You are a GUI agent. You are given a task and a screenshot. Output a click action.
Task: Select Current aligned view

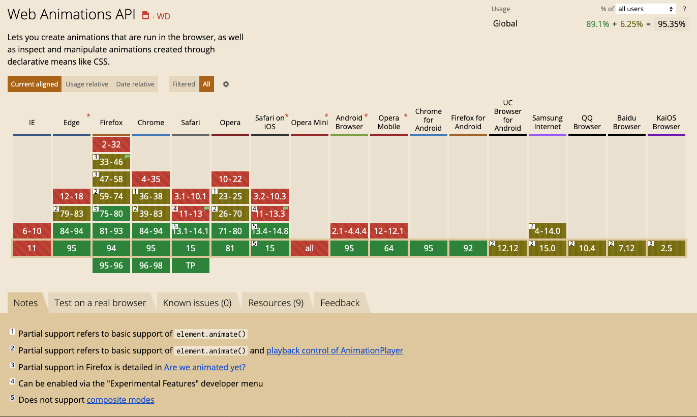35,84
